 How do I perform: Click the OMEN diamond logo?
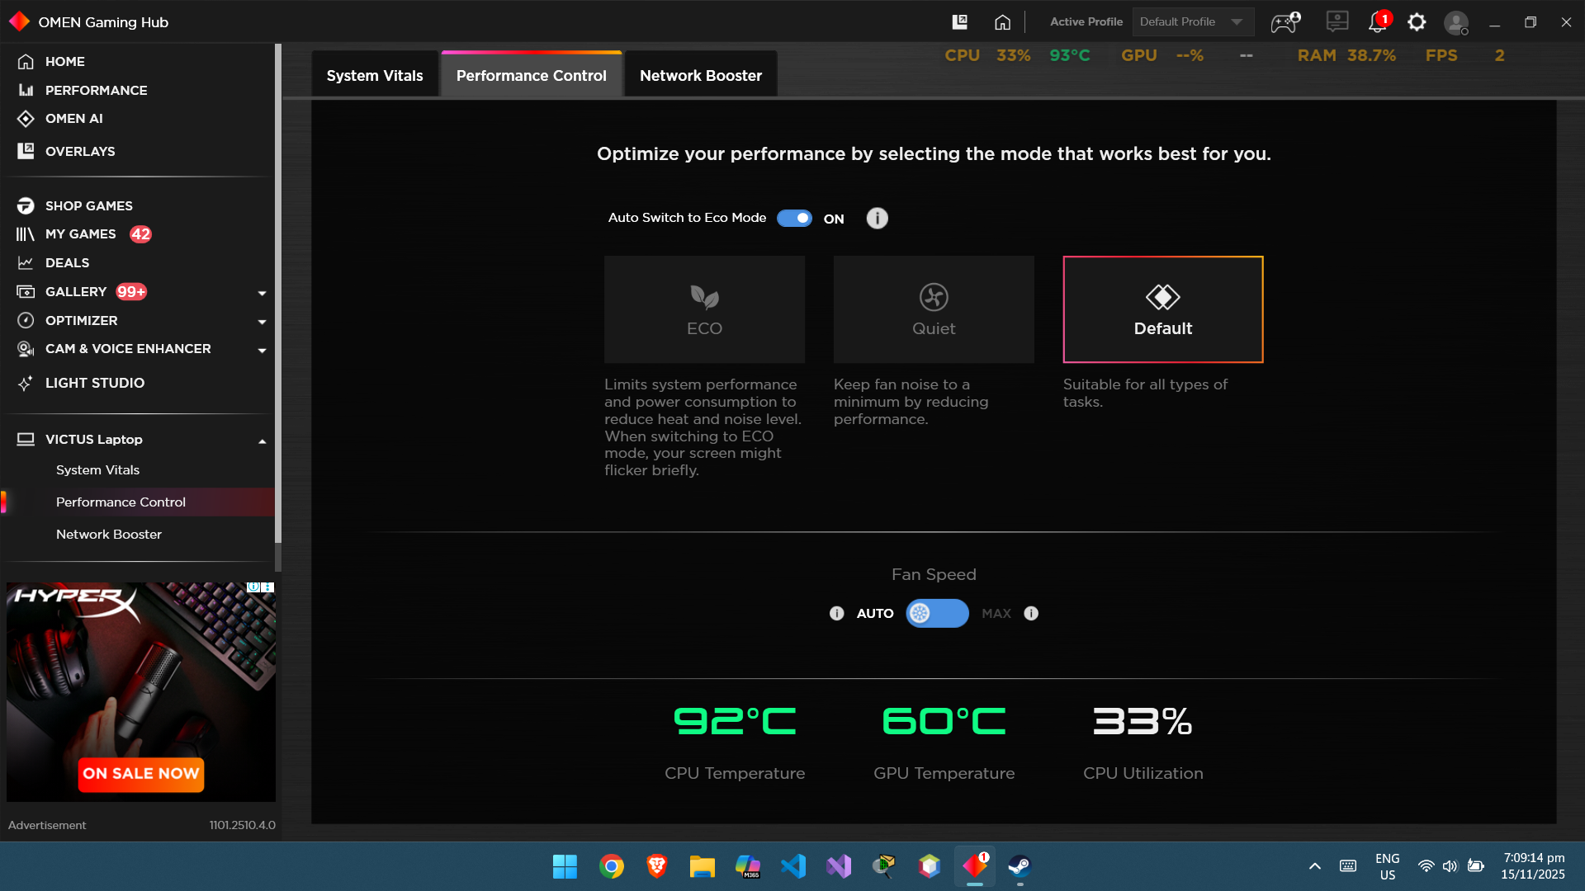pos(19,22)
